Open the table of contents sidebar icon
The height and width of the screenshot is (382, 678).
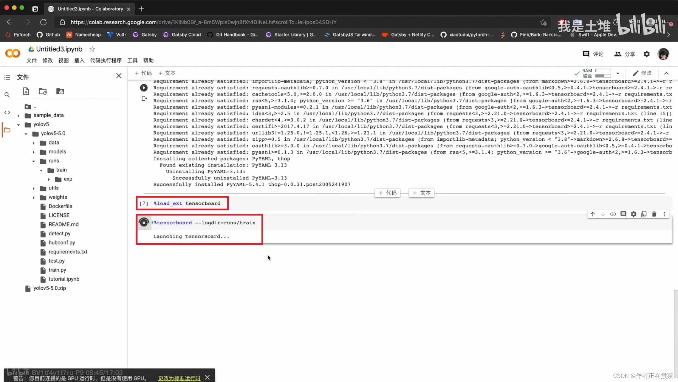pos(7,77)
